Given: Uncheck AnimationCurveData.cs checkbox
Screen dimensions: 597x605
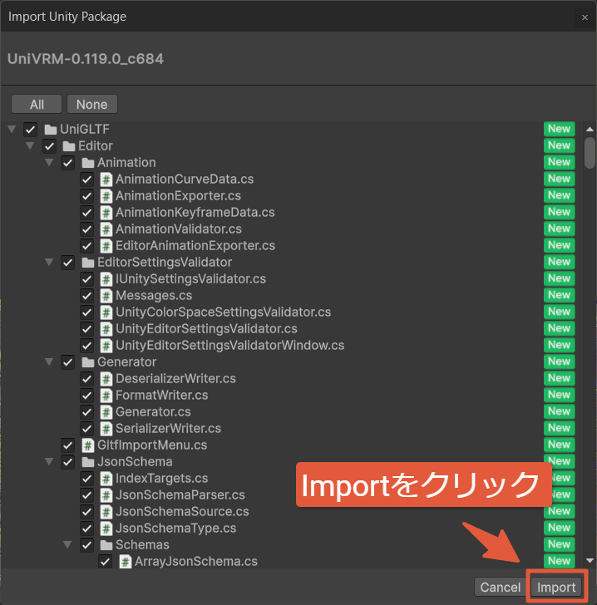Looking at the screenshot, I should (x=86, y=179).
